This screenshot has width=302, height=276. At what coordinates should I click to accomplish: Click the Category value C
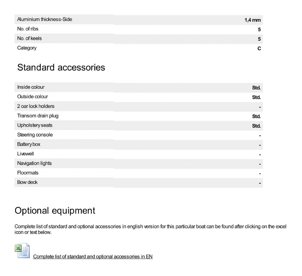pos(259,49)
